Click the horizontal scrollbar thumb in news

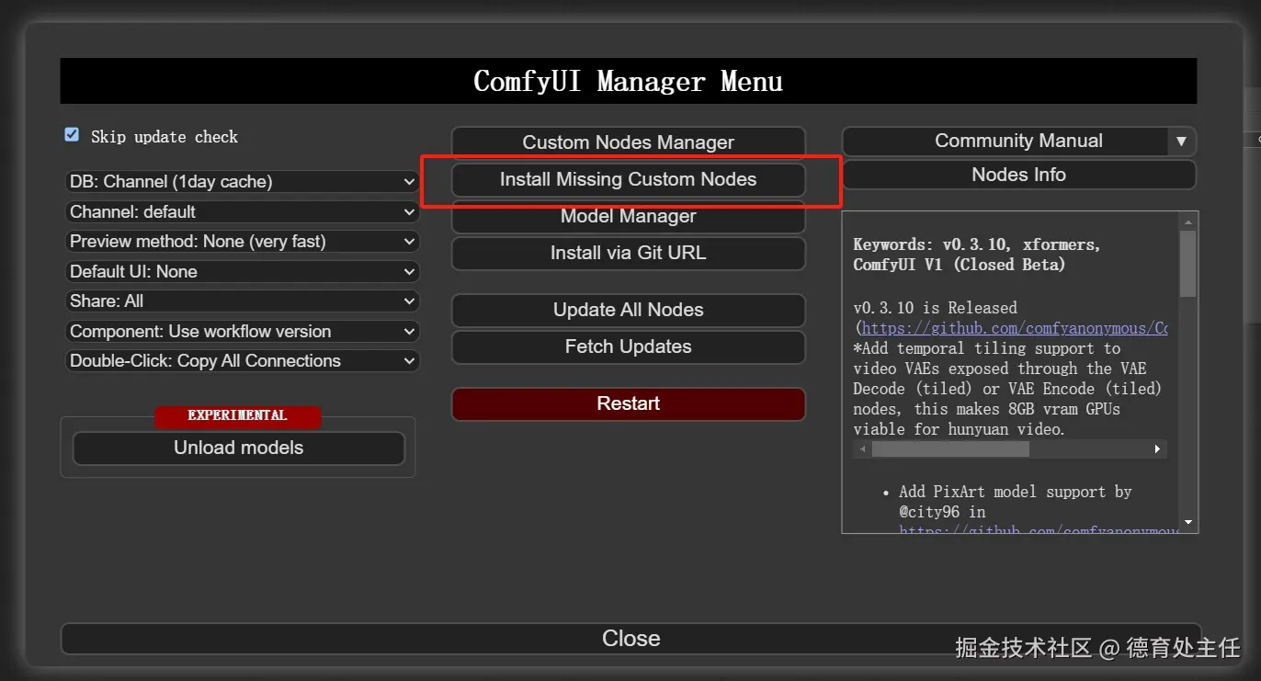pos(950,449)
